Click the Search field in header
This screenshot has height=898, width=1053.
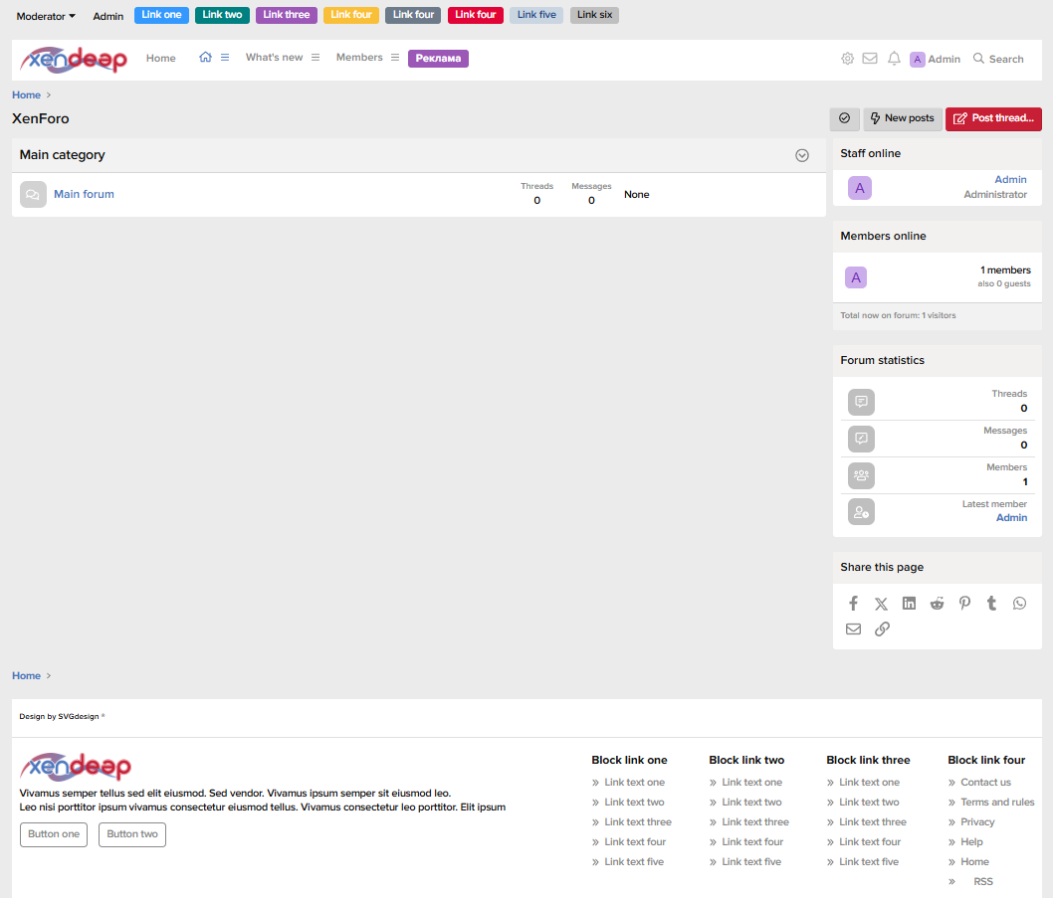click(x=998, y=59)
